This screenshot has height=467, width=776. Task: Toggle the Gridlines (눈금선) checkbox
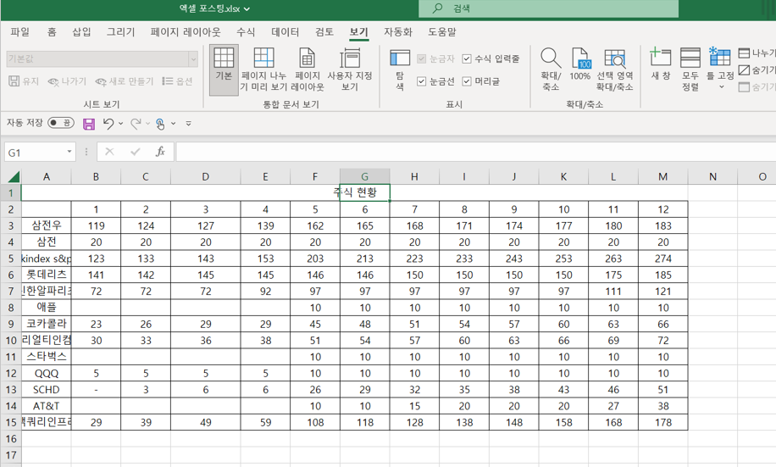click(421, 81)
